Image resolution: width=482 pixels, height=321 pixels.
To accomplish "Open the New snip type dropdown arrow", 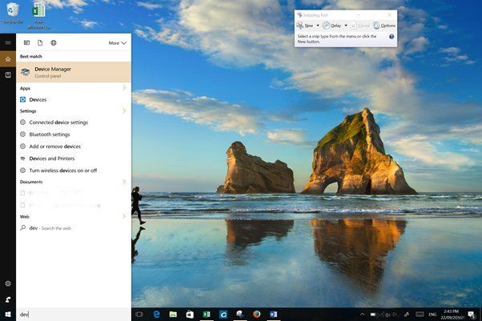I will click(x=318, y=26).
